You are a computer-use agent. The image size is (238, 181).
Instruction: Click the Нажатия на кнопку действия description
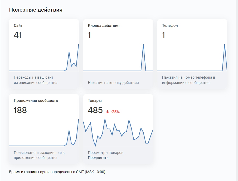(113, 83)
